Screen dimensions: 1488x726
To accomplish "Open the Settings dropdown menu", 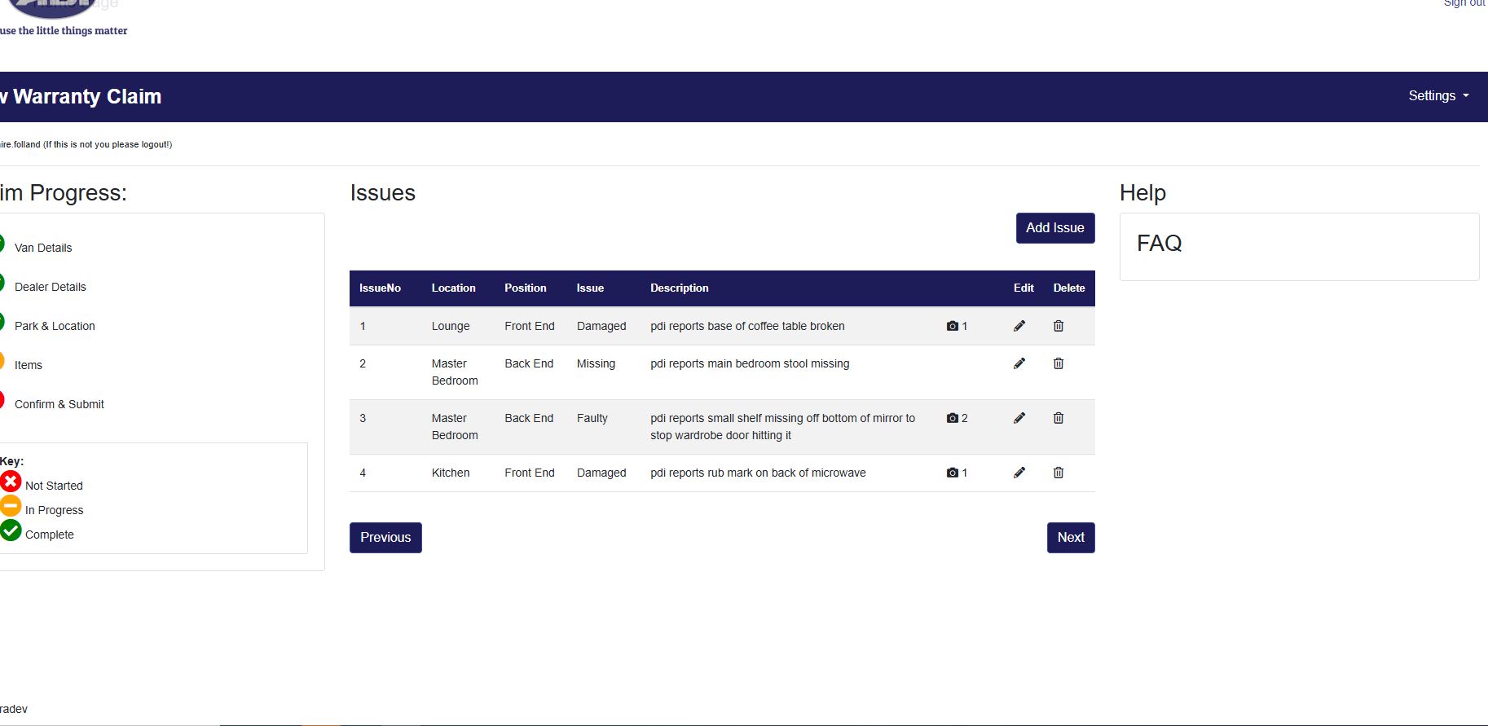I will click(x=1437, y=96).
